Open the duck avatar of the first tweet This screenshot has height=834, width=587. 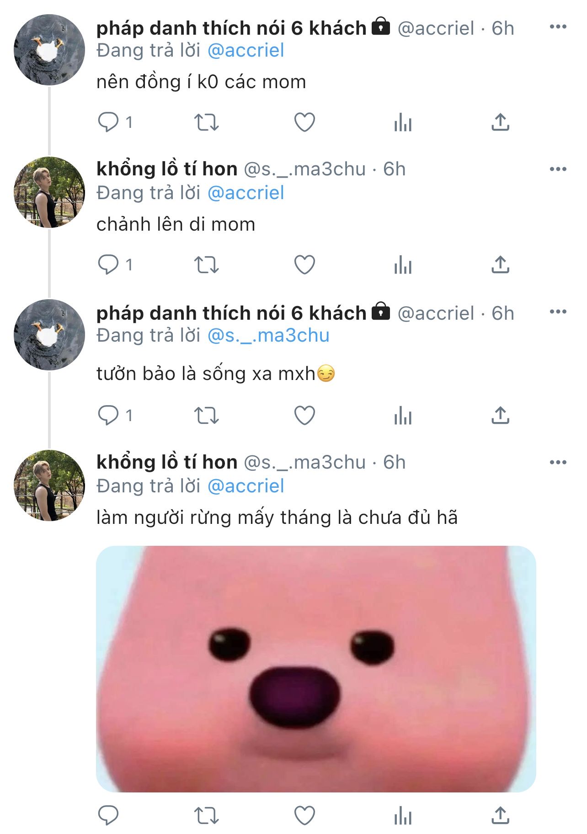click(49, 50)
